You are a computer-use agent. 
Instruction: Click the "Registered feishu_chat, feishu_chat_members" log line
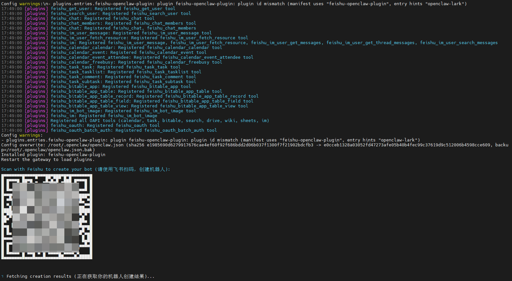pos(99,28)
